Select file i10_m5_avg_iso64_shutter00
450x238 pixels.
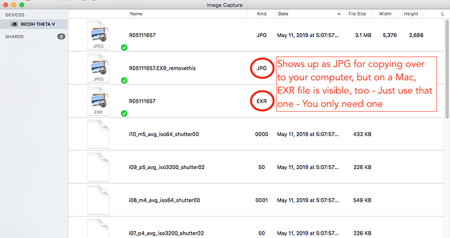[x=164, y=134]
